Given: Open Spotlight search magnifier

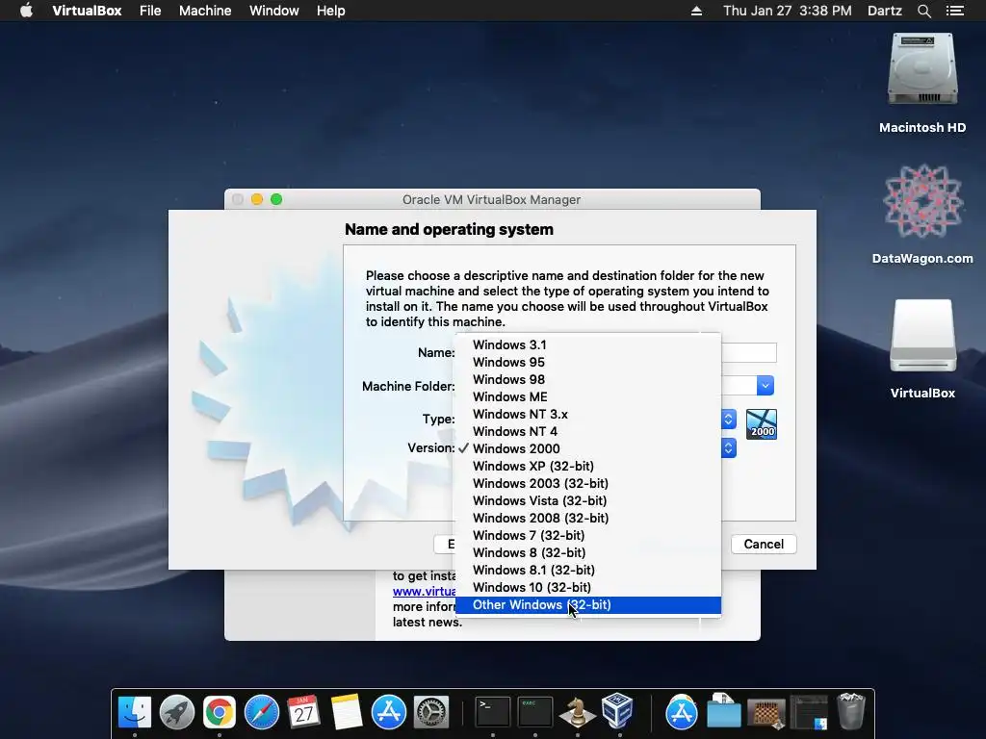Looking at the screenshot, I should (x=923, y=11).
